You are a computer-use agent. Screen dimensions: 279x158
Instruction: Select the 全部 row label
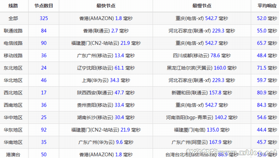click(13, 18)
